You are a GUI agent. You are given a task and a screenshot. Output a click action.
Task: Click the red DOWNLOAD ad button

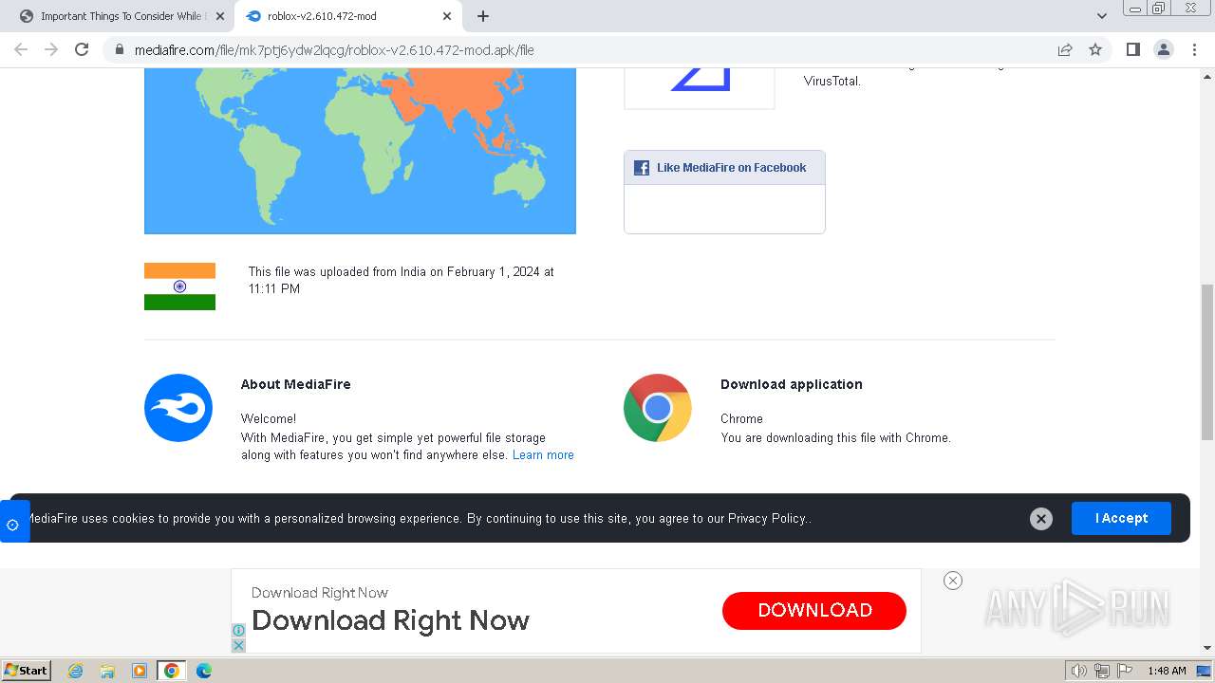click(814, 610)
